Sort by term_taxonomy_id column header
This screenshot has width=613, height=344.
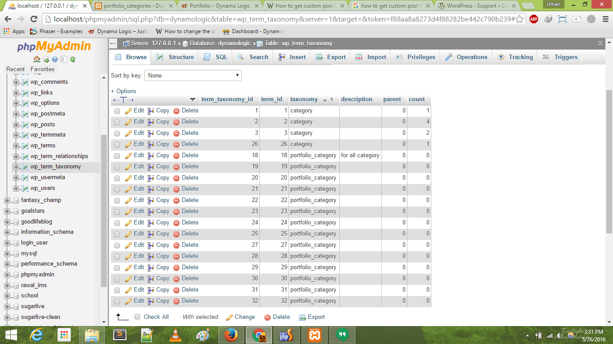coord(227,99)
